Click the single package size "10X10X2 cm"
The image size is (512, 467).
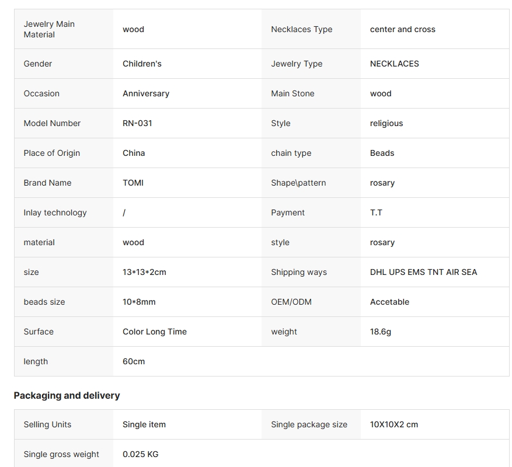pyautogui.click(x=394, y=424)
